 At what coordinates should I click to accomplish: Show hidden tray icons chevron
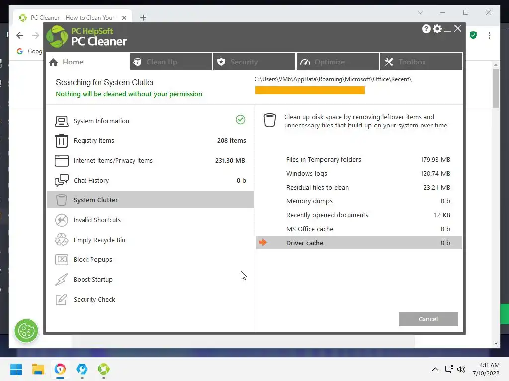tap(435, 369)
